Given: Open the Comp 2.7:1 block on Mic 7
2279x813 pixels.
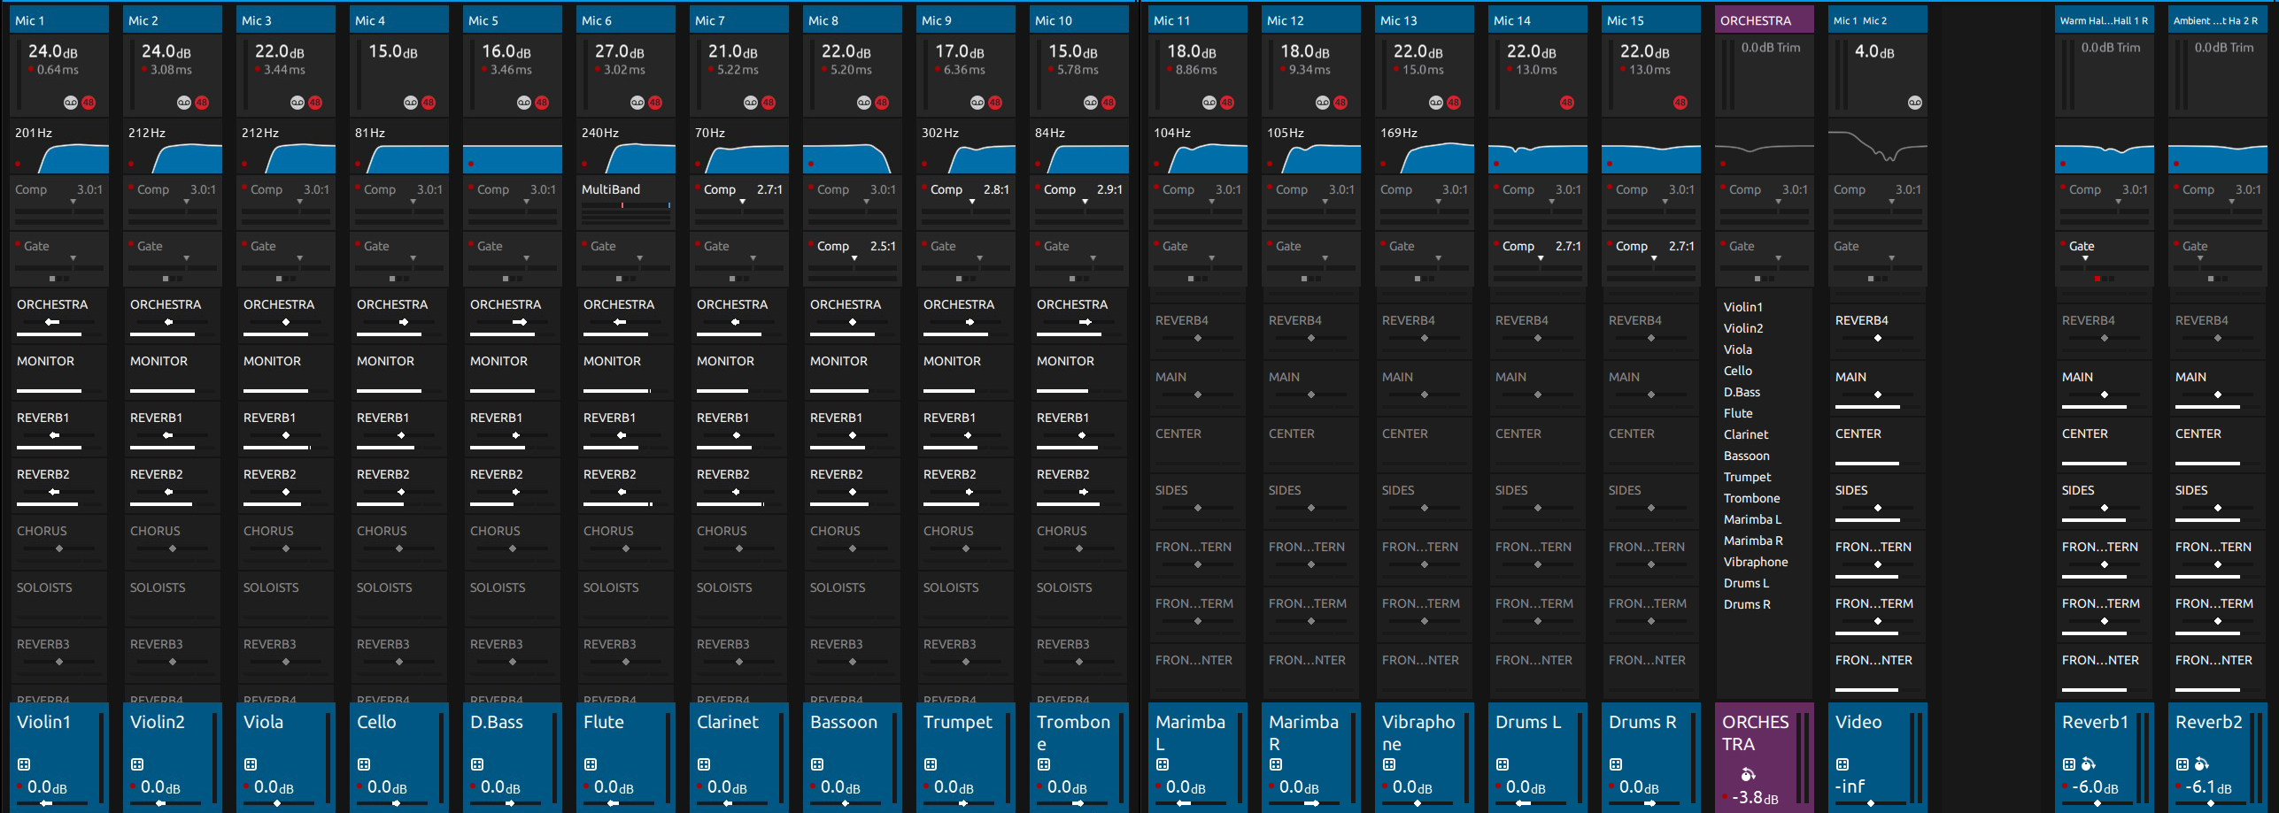Looking at the screenshot, I should point(738,200).
